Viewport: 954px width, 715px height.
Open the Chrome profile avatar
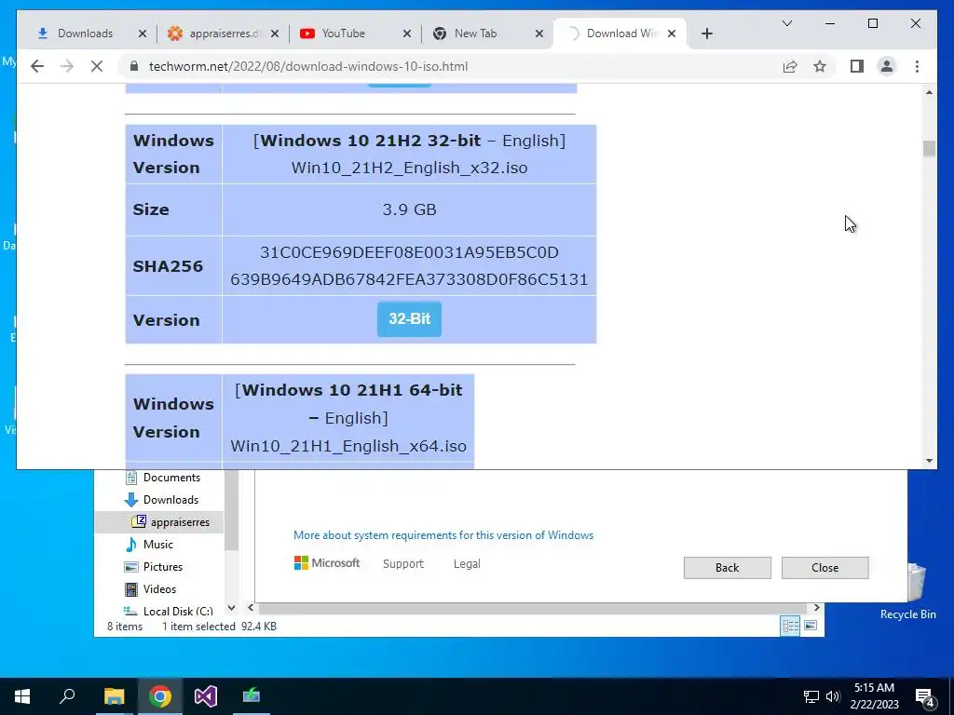(887, 66)
